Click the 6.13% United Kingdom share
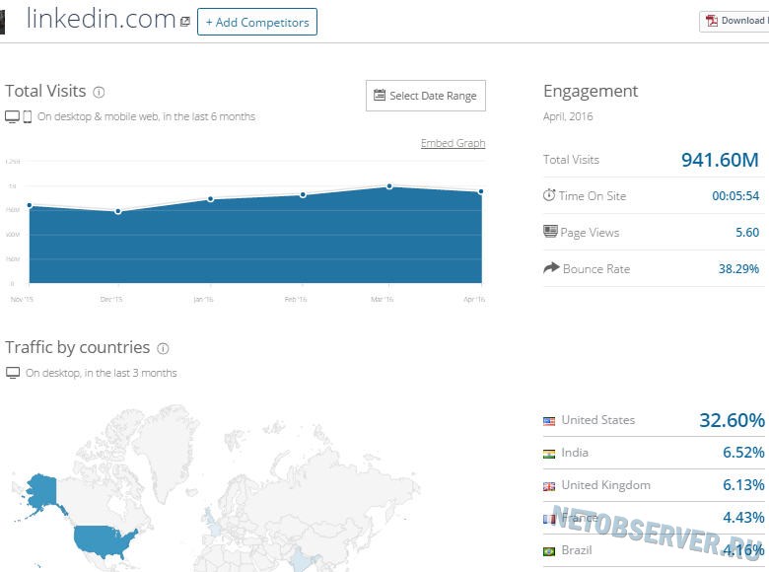The width and height of the screenshot is (769, 572). [743, 484]
